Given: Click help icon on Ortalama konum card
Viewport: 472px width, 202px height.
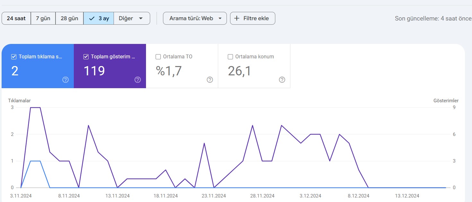Looking at the screenshot, I should pyautogui.click(x=282, y=80).
